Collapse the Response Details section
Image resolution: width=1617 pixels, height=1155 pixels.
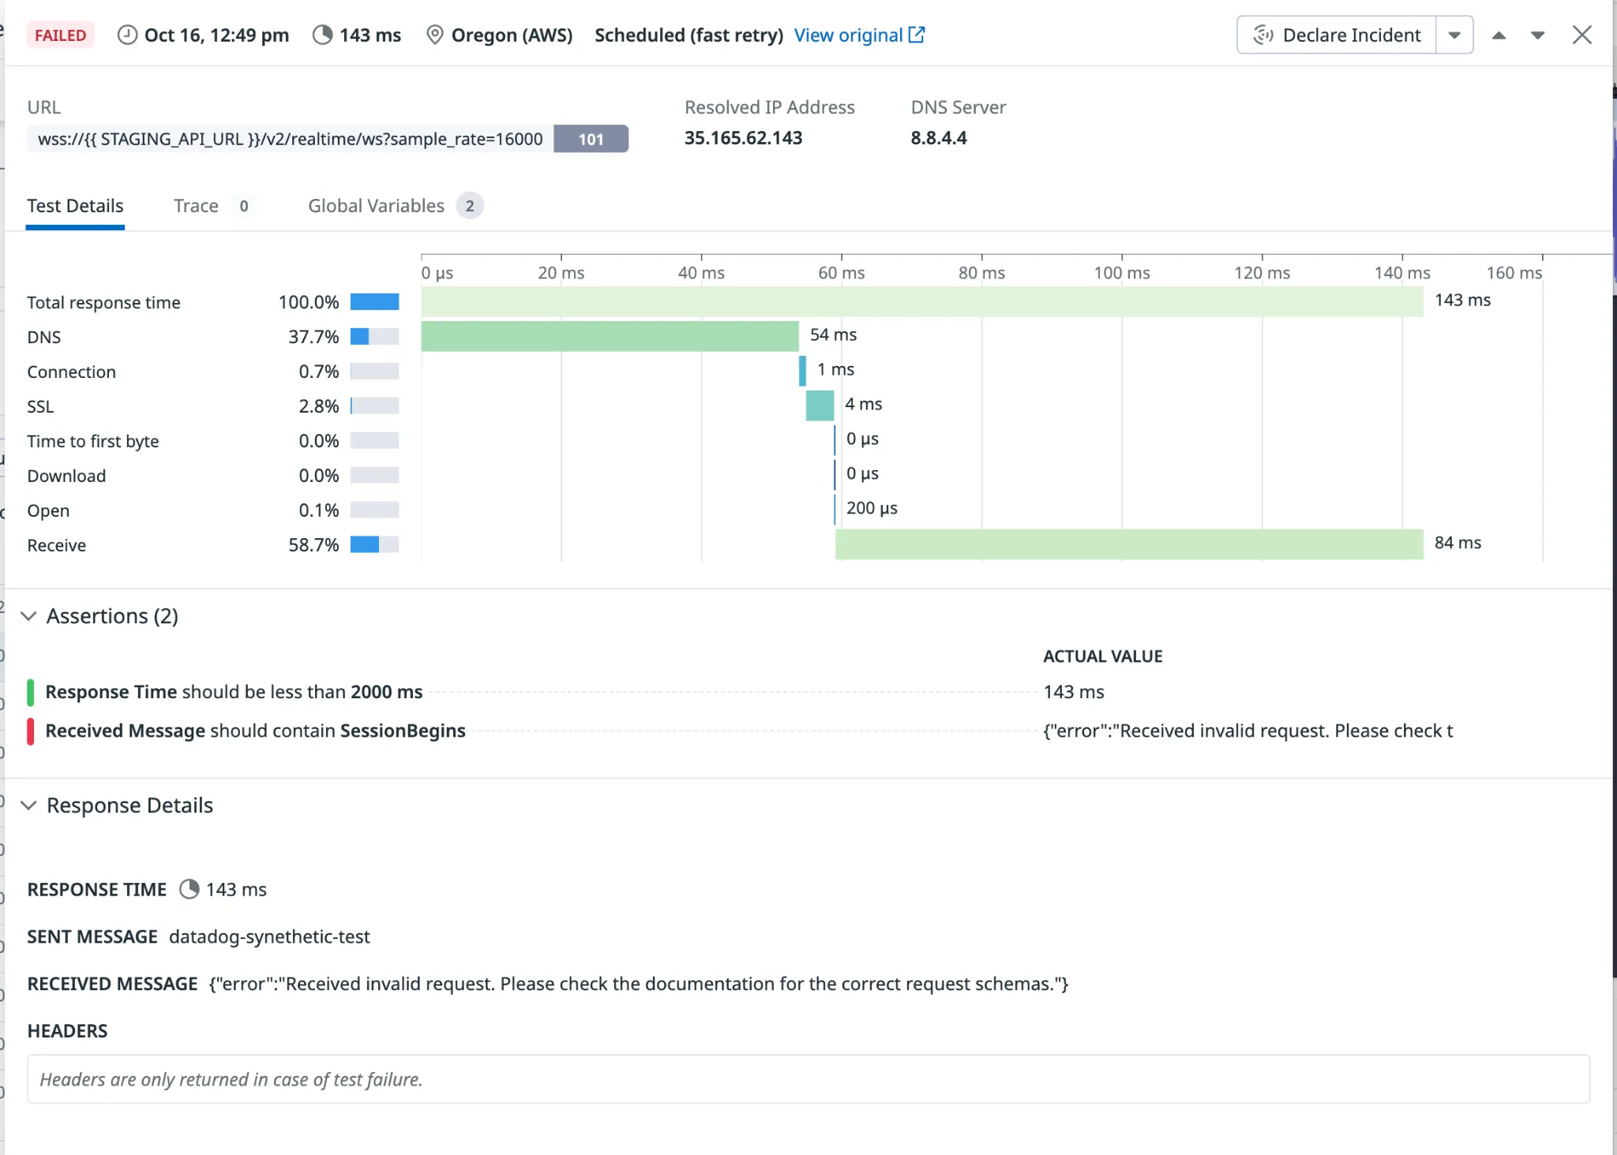pyautogui.click(x=29, y=806)
